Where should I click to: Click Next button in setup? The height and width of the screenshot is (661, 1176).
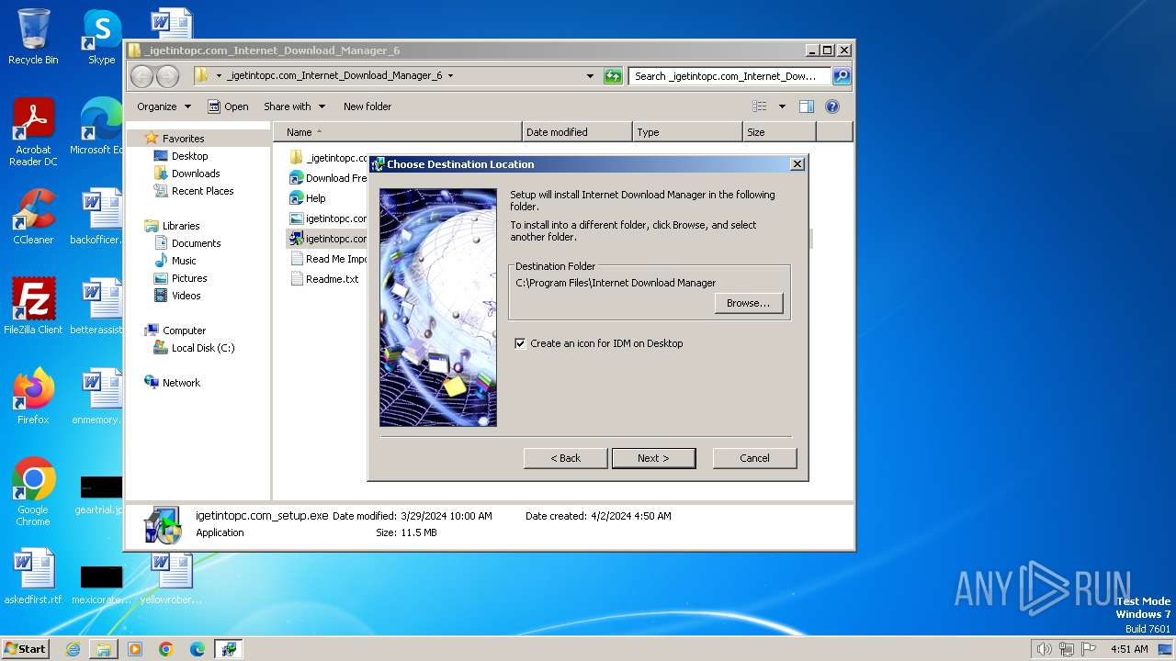653,458
